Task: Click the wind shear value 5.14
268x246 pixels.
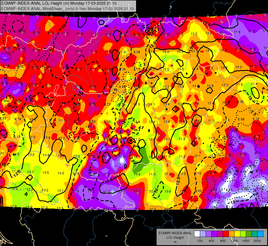Action: click(6, 66)
